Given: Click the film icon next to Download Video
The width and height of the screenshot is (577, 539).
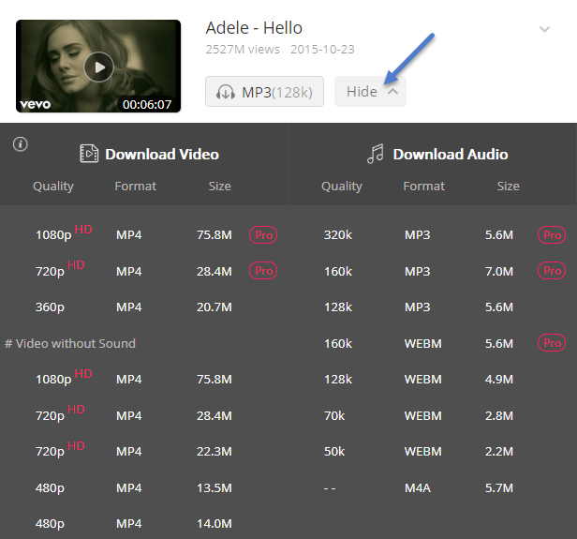Looking at the screenshot, I should click(x=89, y=154).
